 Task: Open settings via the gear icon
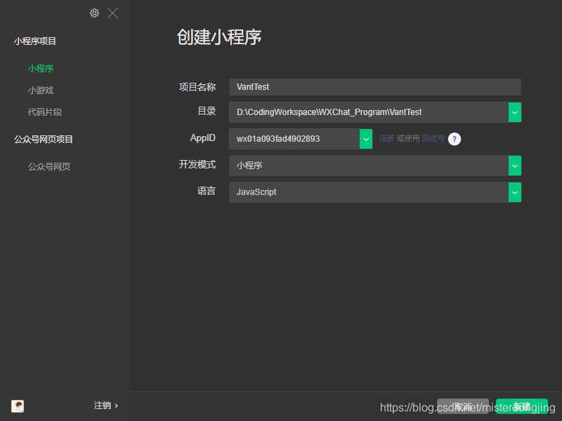[x=94, y=13]
